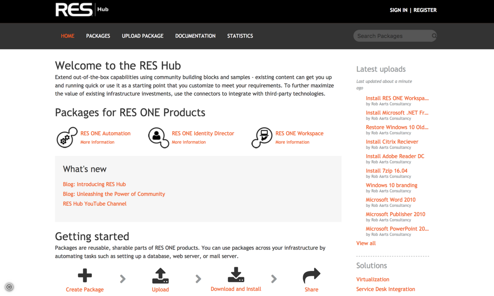The height and width of the screenshot is (296, 494).
Task: Open the Microsoft Publisher 2010 upload
Action: point(396,214)
